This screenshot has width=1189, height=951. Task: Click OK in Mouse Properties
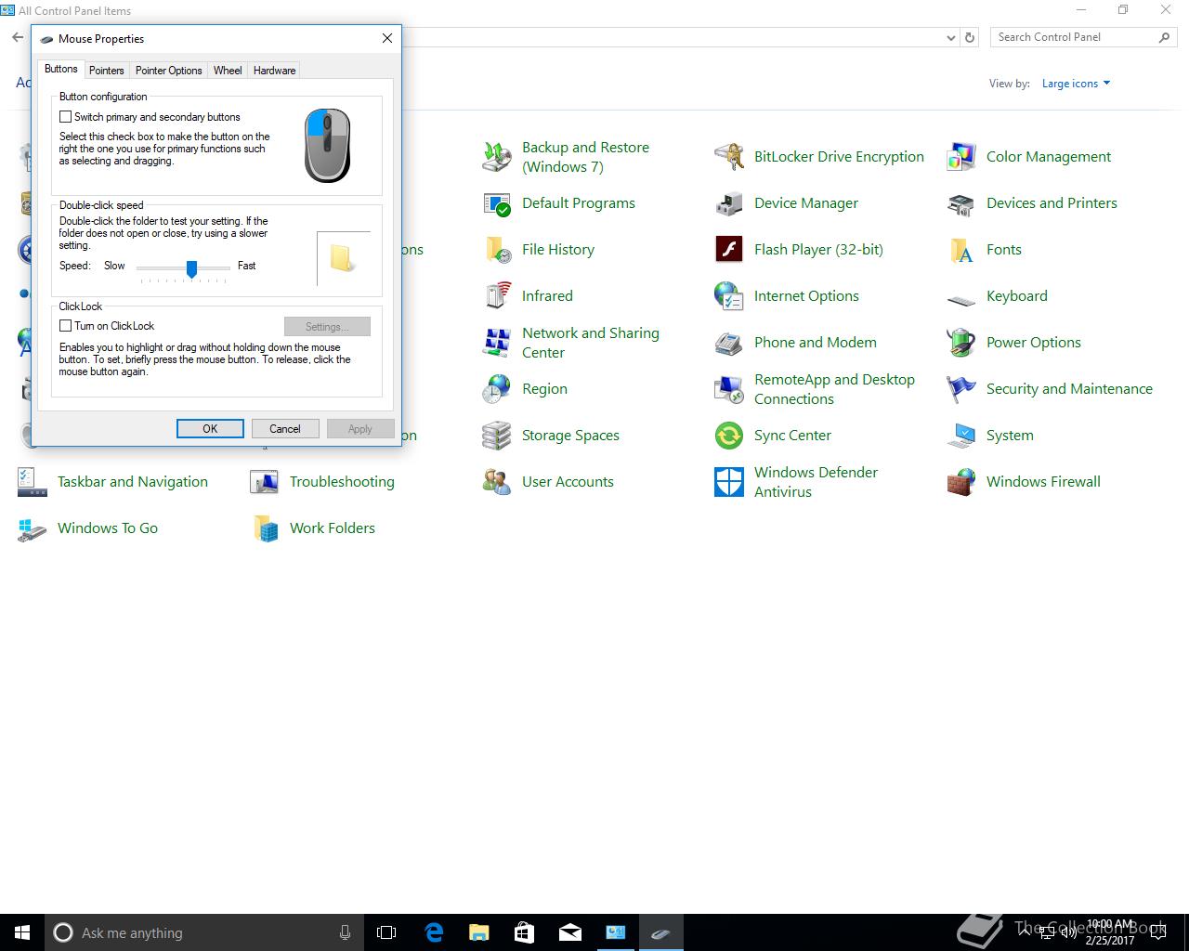(210, 428)
